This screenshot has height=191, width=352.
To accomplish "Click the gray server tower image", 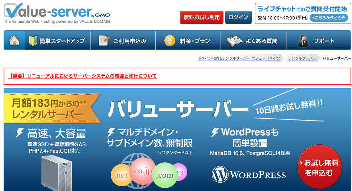I will click(x=56, y=173).
